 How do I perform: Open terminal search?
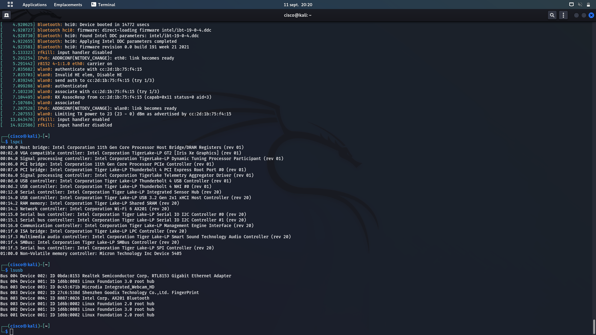(552, 15)
